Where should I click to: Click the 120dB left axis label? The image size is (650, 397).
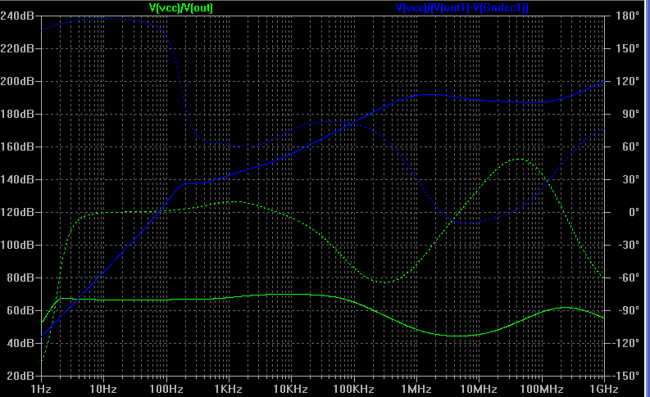(17, 212)
